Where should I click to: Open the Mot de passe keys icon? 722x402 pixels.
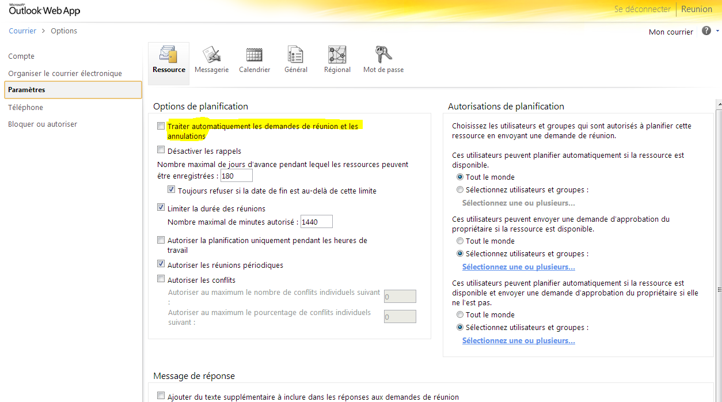click(383, 55)
